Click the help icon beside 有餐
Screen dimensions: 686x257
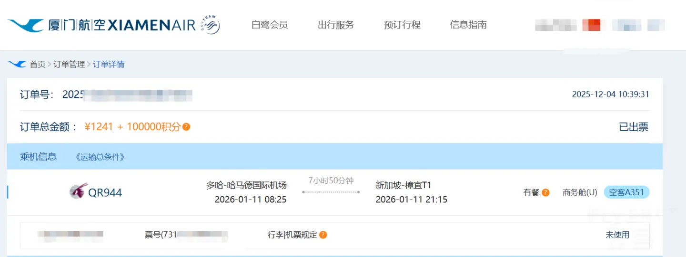(x=545, y=192)
